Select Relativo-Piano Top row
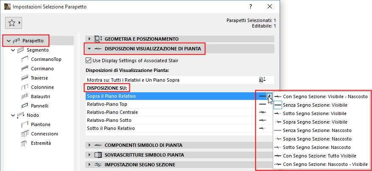This screenshot has width=372, height=171. [179, 104]
